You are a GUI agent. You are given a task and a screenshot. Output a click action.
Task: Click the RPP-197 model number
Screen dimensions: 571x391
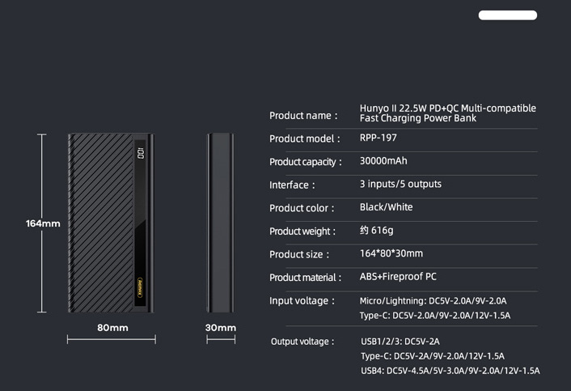(379, 138)
